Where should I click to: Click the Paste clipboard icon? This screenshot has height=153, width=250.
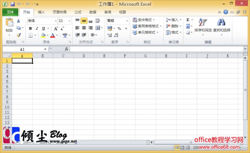click(x=9, y=22)
